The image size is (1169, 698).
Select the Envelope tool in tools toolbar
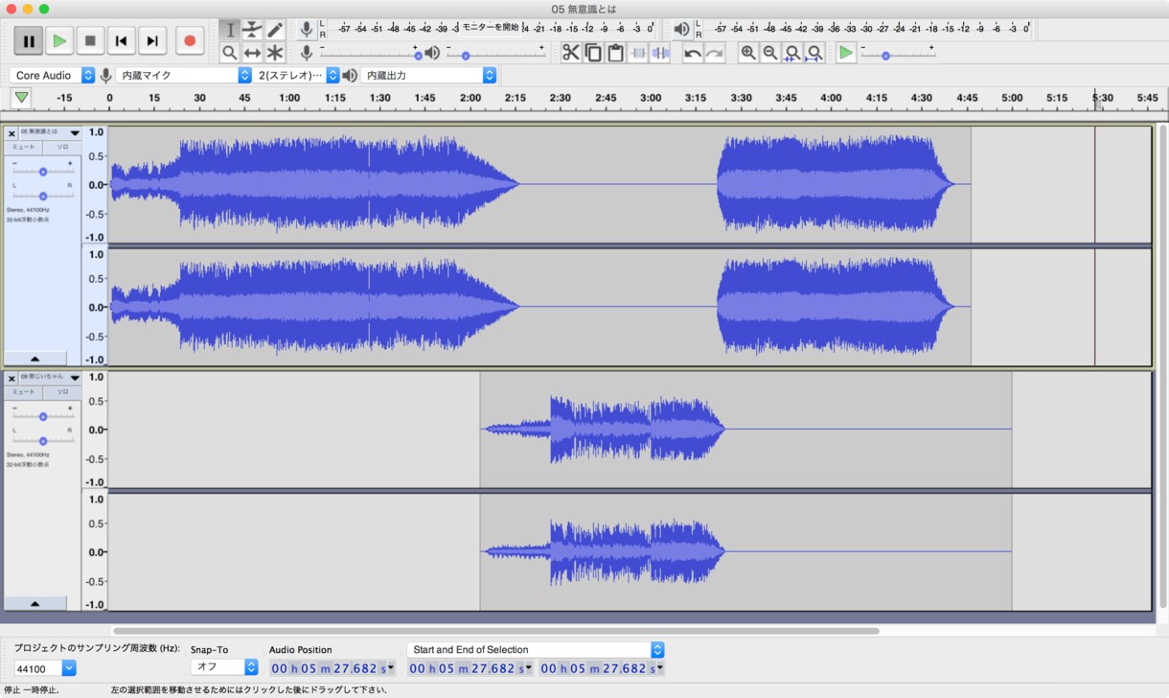(x=252, y=30)
